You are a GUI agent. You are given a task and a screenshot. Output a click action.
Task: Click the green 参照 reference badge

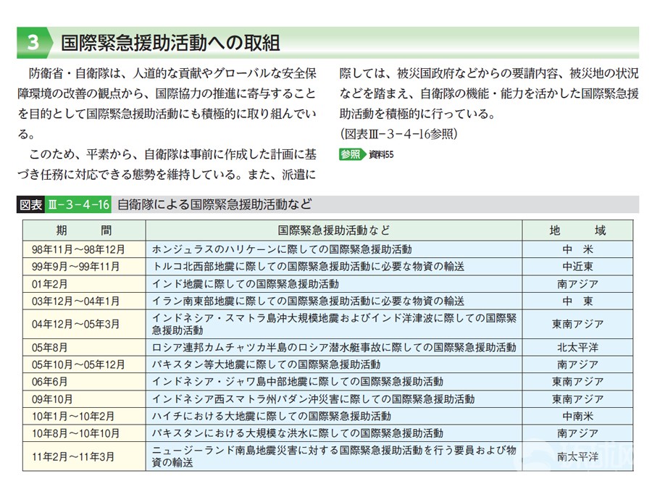(x=351, y=154)
